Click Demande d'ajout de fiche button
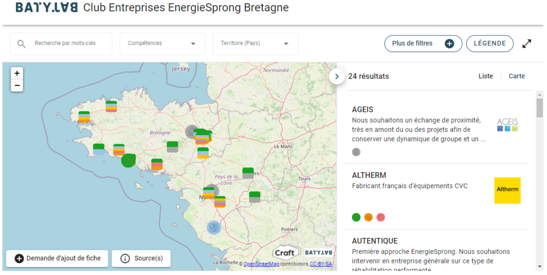547x275 pixels. pos(57,258)
